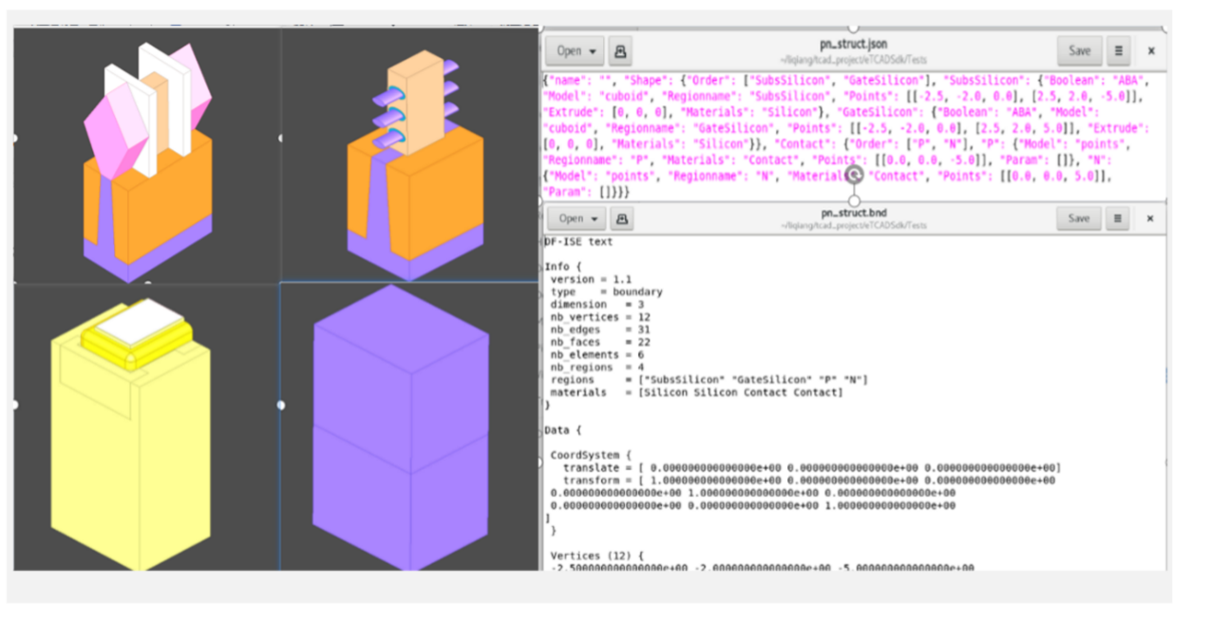Click the 'nb_vertices = 12' line
Screen dimensions: 1210x623
(x=598, y=316)
